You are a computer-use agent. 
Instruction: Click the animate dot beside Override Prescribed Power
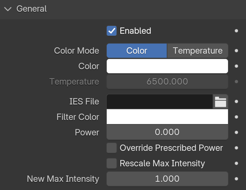pyautogui.click(x=236, y=148)
